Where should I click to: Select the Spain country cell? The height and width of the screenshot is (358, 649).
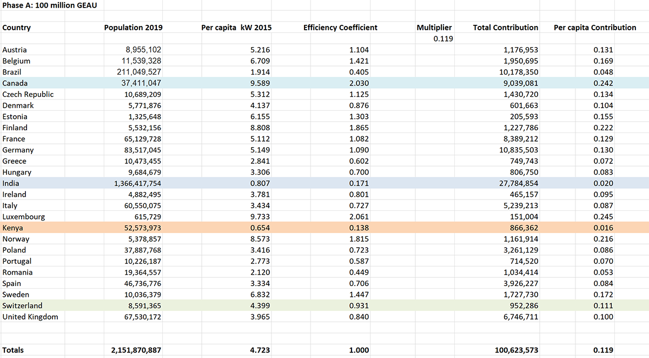pos(12,283)
